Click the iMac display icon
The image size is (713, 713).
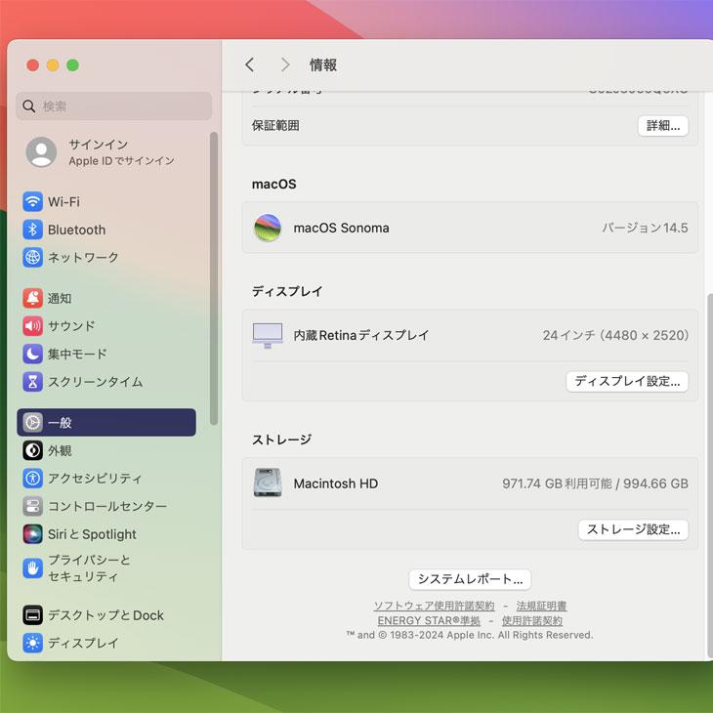268,336
